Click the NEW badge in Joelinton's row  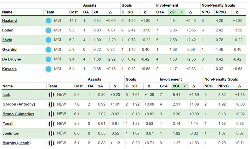coord(51,133)
